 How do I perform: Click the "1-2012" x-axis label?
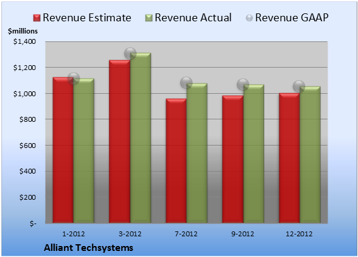tap(74, 234)
